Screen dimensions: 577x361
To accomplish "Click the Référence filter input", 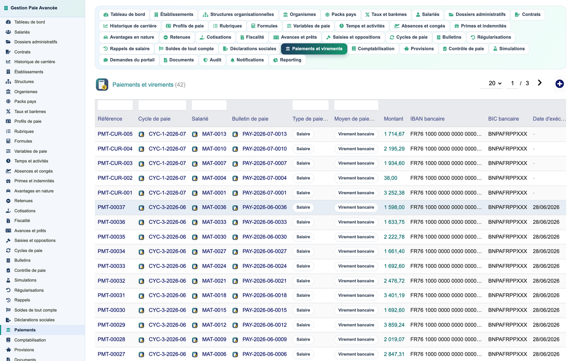I will pyautogui.click(x=115, y=105).
